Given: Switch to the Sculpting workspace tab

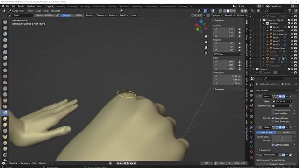Looking at the screenshot, I should point(72,7).
